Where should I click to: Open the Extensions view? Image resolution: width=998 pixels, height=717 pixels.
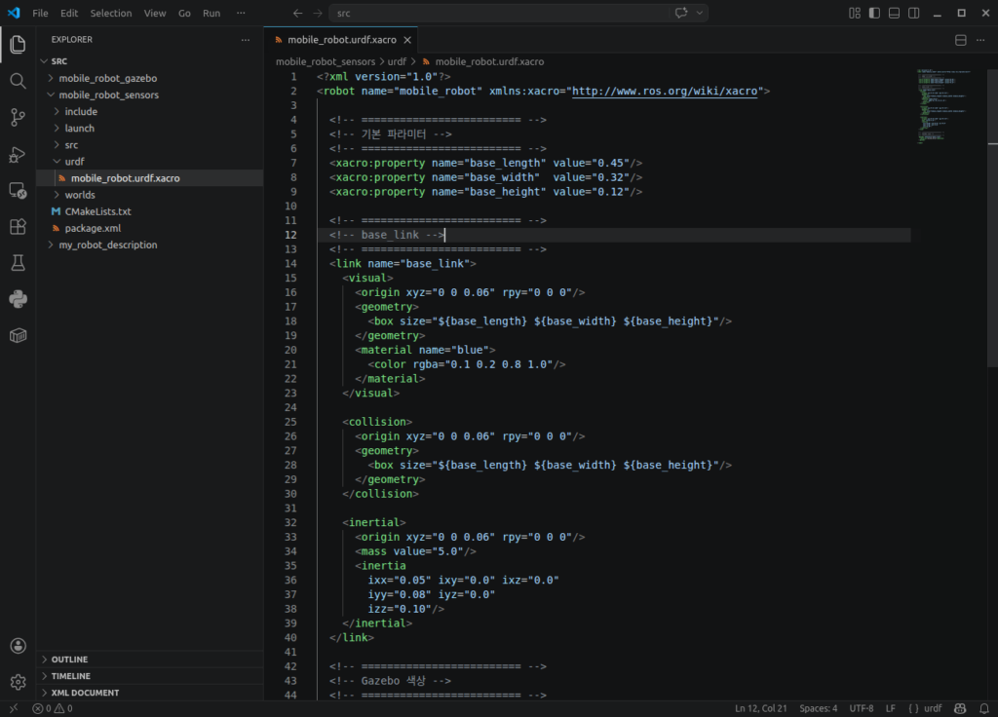18,226
